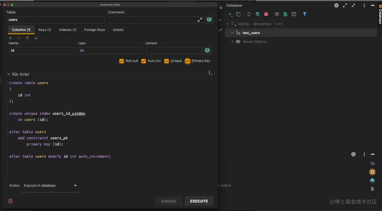Switch to the Columns (1) tab
Screen dimensions: 382x211
pos(21,30)
